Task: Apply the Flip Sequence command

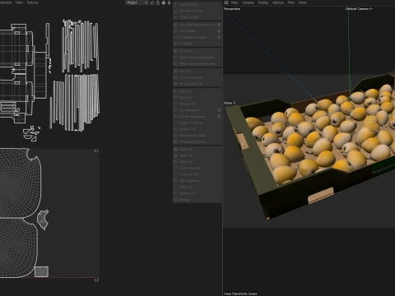Action: [x=197, y=181]
